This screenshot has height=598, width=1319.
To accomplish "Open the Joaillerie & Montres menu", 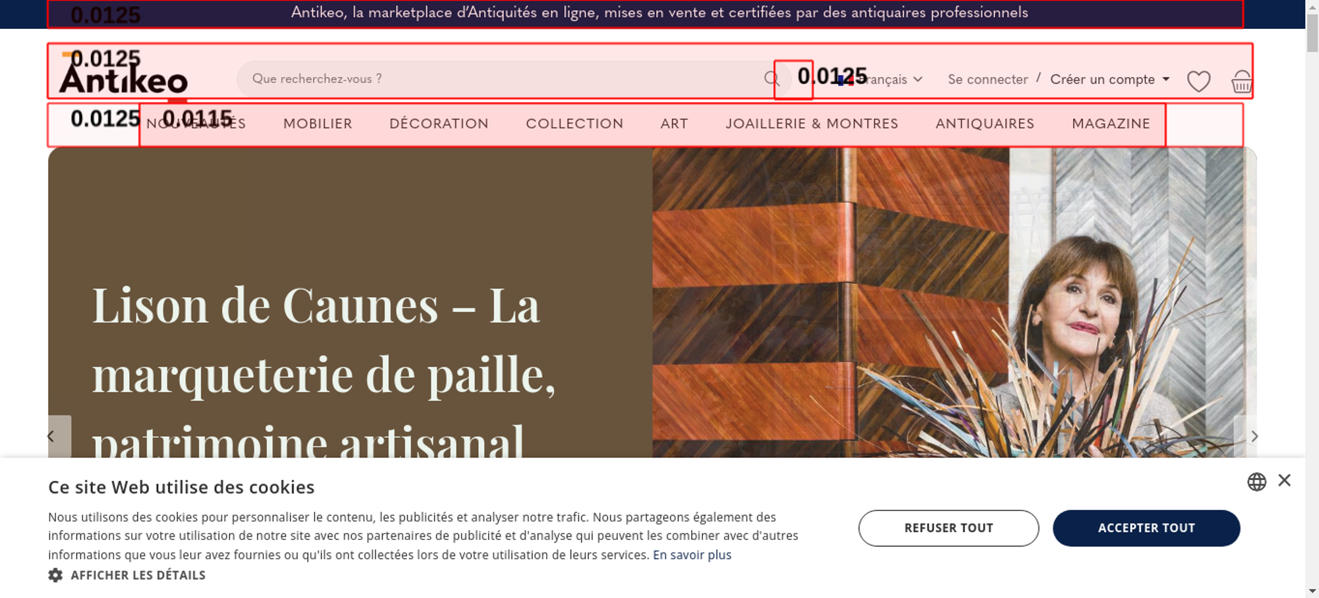I will (x=812, y=124).
